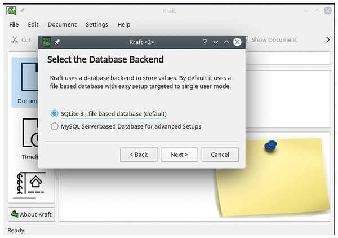Open the Document menu
The width and height of the screenshot is (338, 238).
click(x=62, y=24)
